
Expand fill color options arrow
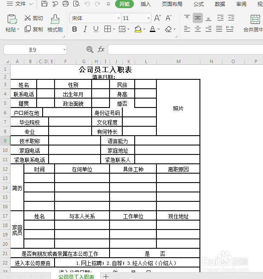144,29
